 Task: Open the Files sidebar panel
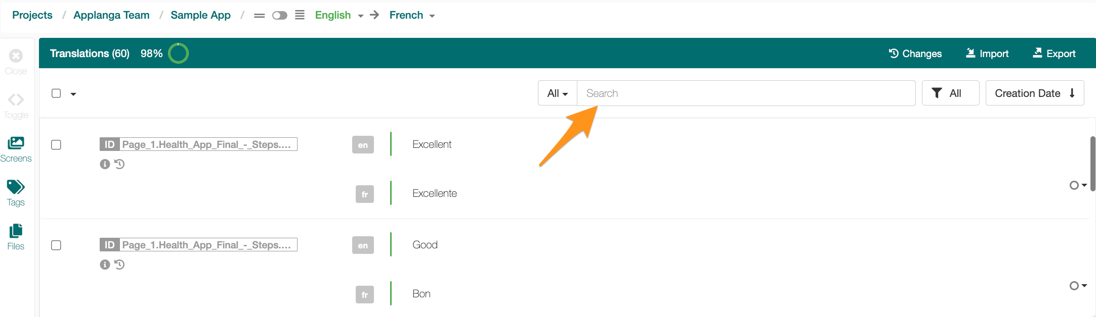click(x=16, y=237)
